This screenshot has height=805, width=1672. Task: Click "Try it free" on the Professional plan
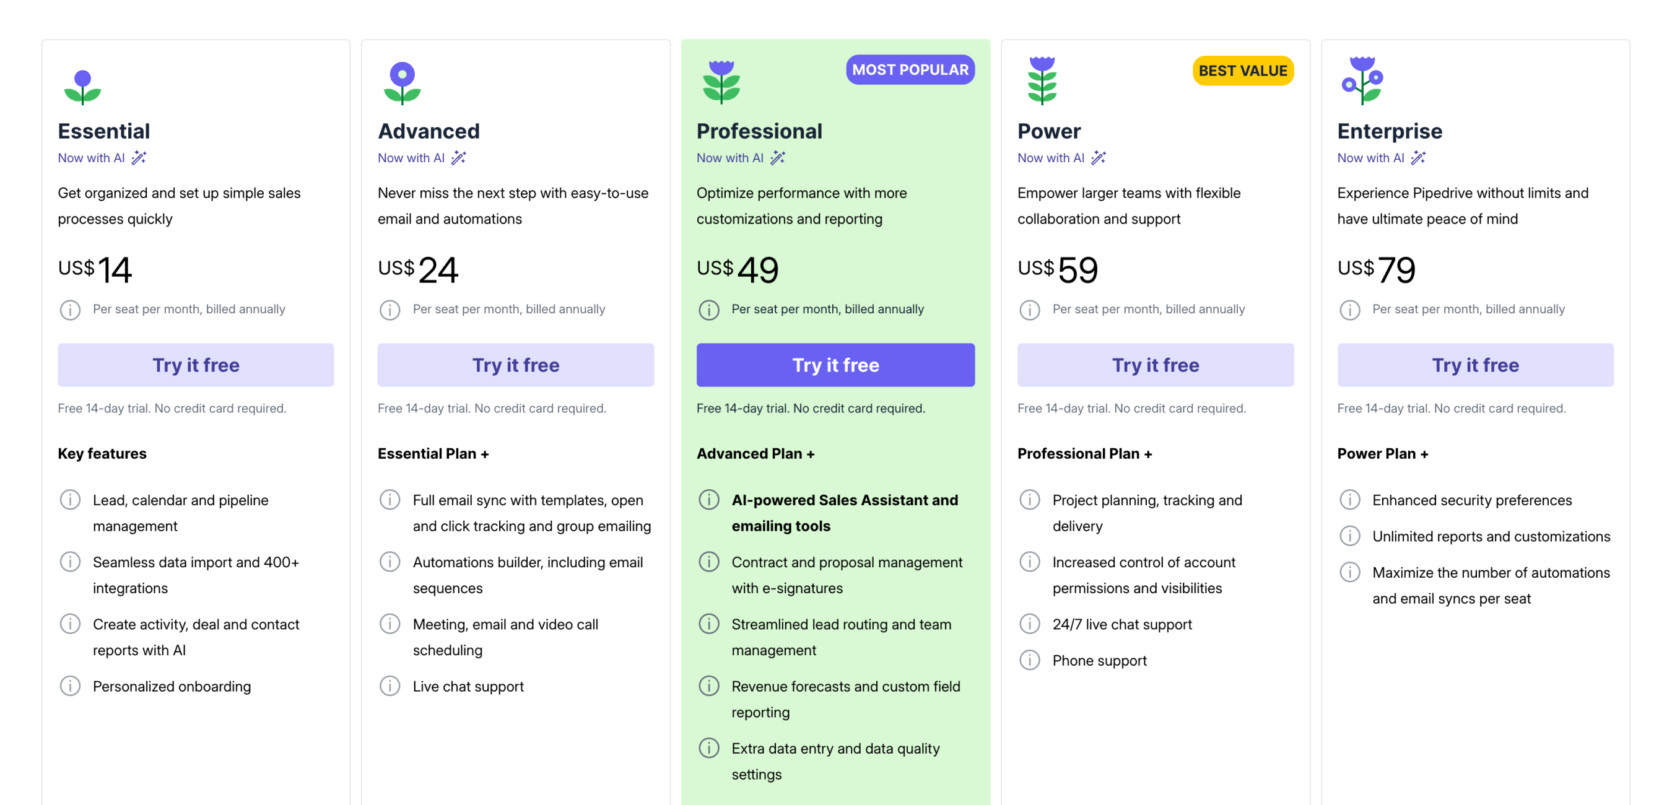(x=835, y=365)
